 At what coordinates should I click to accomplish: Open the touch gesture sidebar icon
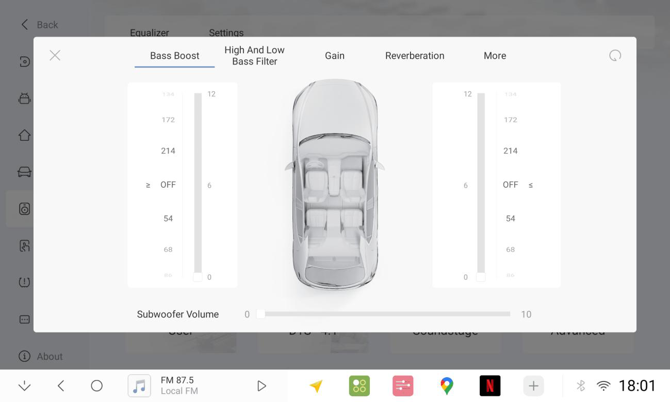(24, 245)
